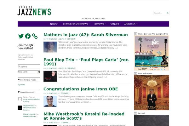Click the Archives heading

point(24,67)
